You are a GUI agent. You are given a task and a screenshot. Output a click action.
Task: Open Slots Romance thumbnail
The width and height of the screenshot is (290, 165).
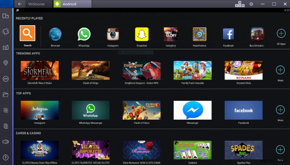click(142, 150)
